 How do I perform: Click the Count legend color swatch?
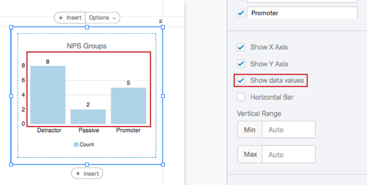pos(76,144)
